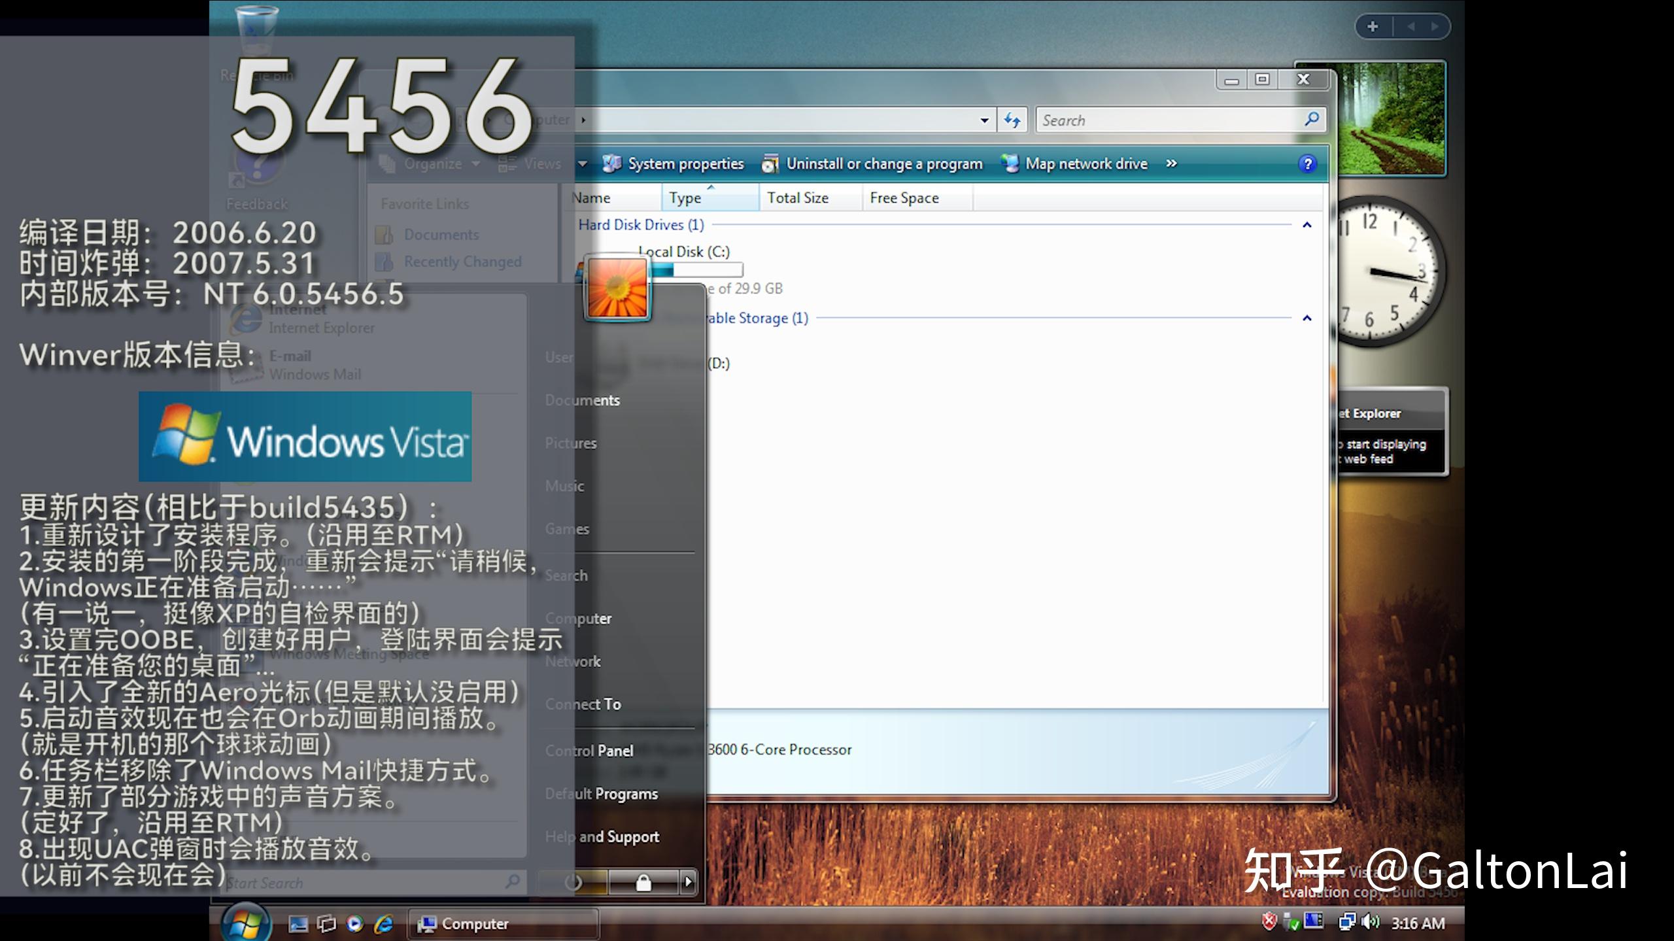Click the blue Help icon in Explorer toolbar
The image size is (1674, 941).
[1307, 163]
